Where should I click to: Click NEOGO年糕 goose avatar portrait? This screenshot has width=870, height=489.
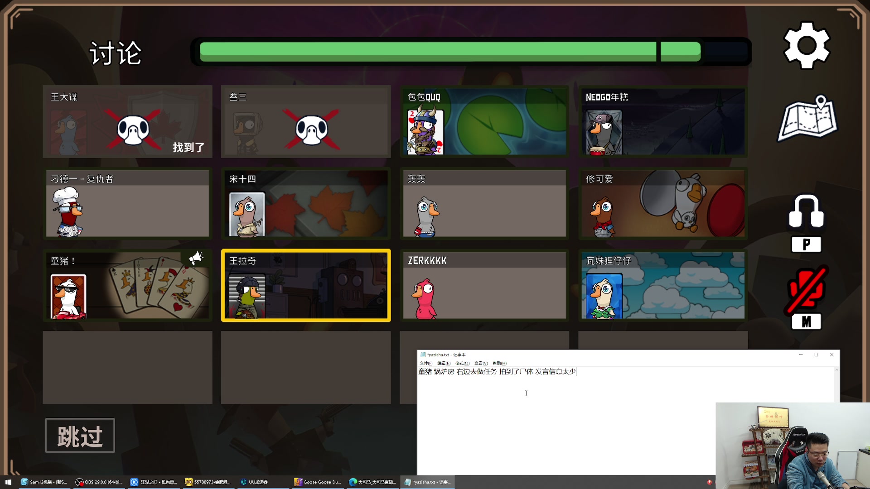(x=604, y=132)
